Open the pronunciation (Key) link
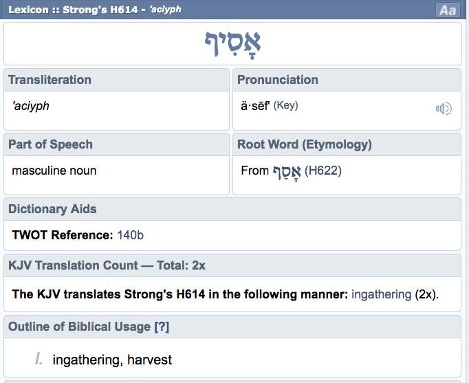 coord(286,106)
